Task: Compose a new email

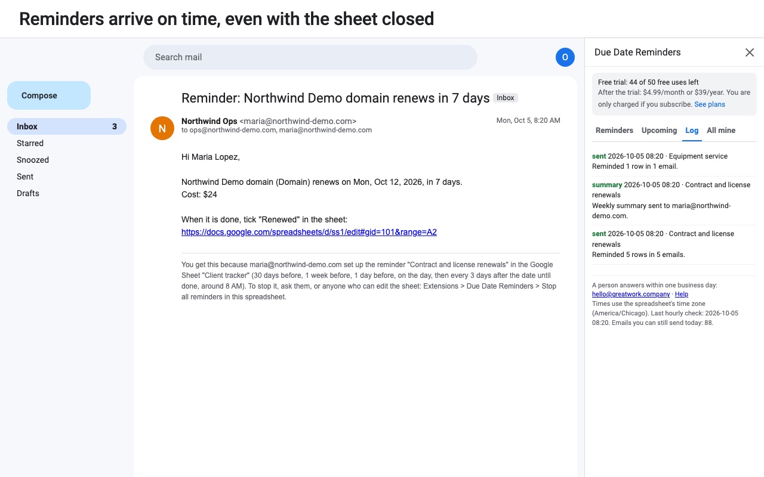Action: click(49, 95)
